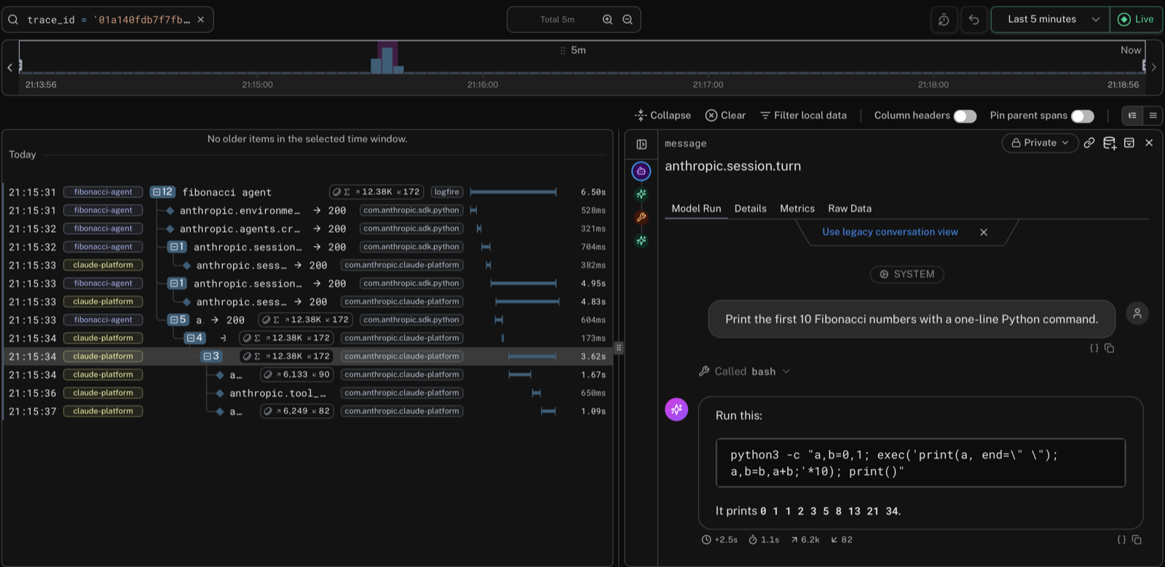Click the 6.50s duration bar of root span
The height and width of the screenshot is (567, 1165).
513,192
